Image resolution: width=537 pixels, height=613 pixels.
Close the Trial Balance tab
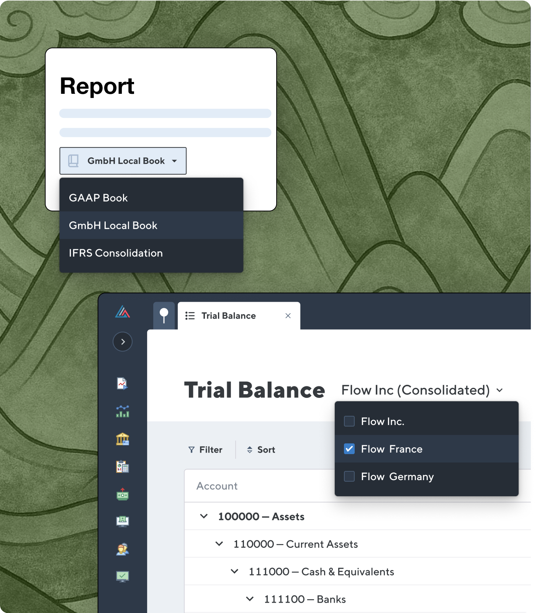[288, 315]
